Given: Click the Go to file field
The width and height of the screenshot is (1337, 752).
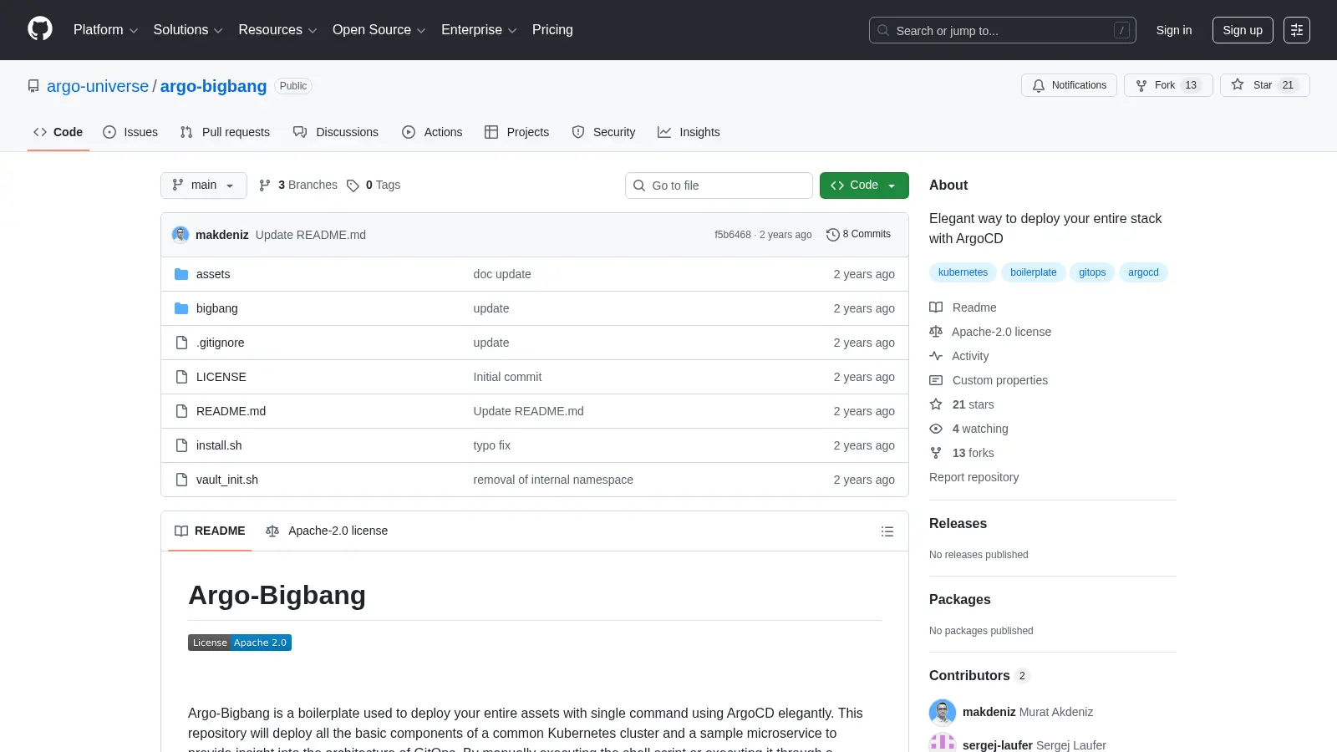Looking at the screenshot, I should [x=719, y=185].
